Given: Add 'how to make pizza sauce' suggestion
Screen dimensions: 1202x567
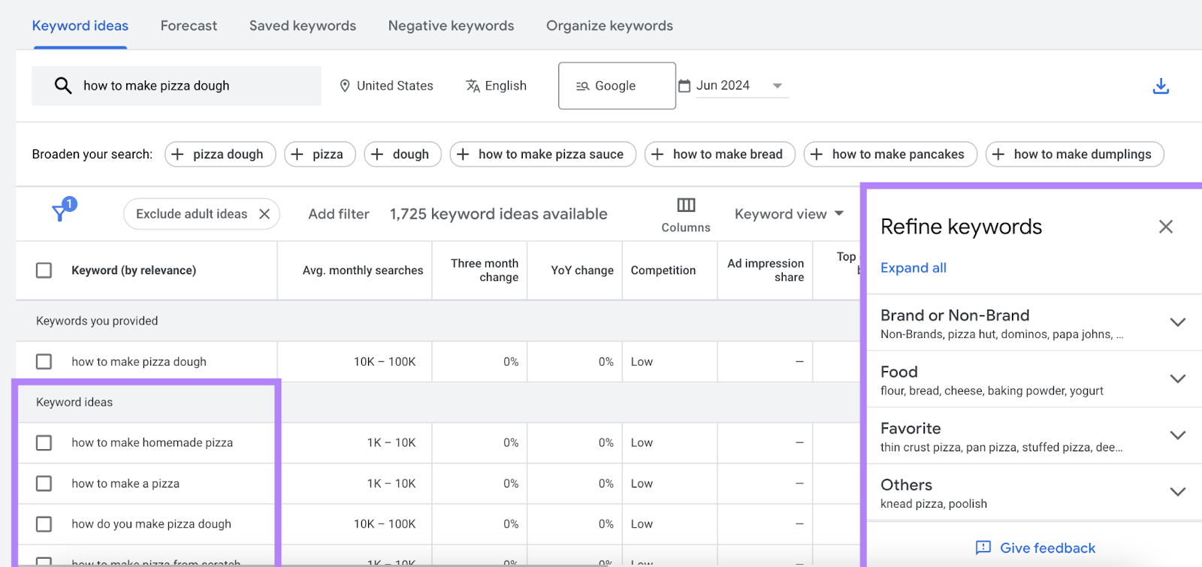Looking at the screenshot, I should [x=542, y=154].
